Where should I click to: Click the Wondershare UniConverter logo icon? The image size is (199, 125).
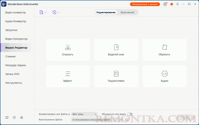point(4,4)
